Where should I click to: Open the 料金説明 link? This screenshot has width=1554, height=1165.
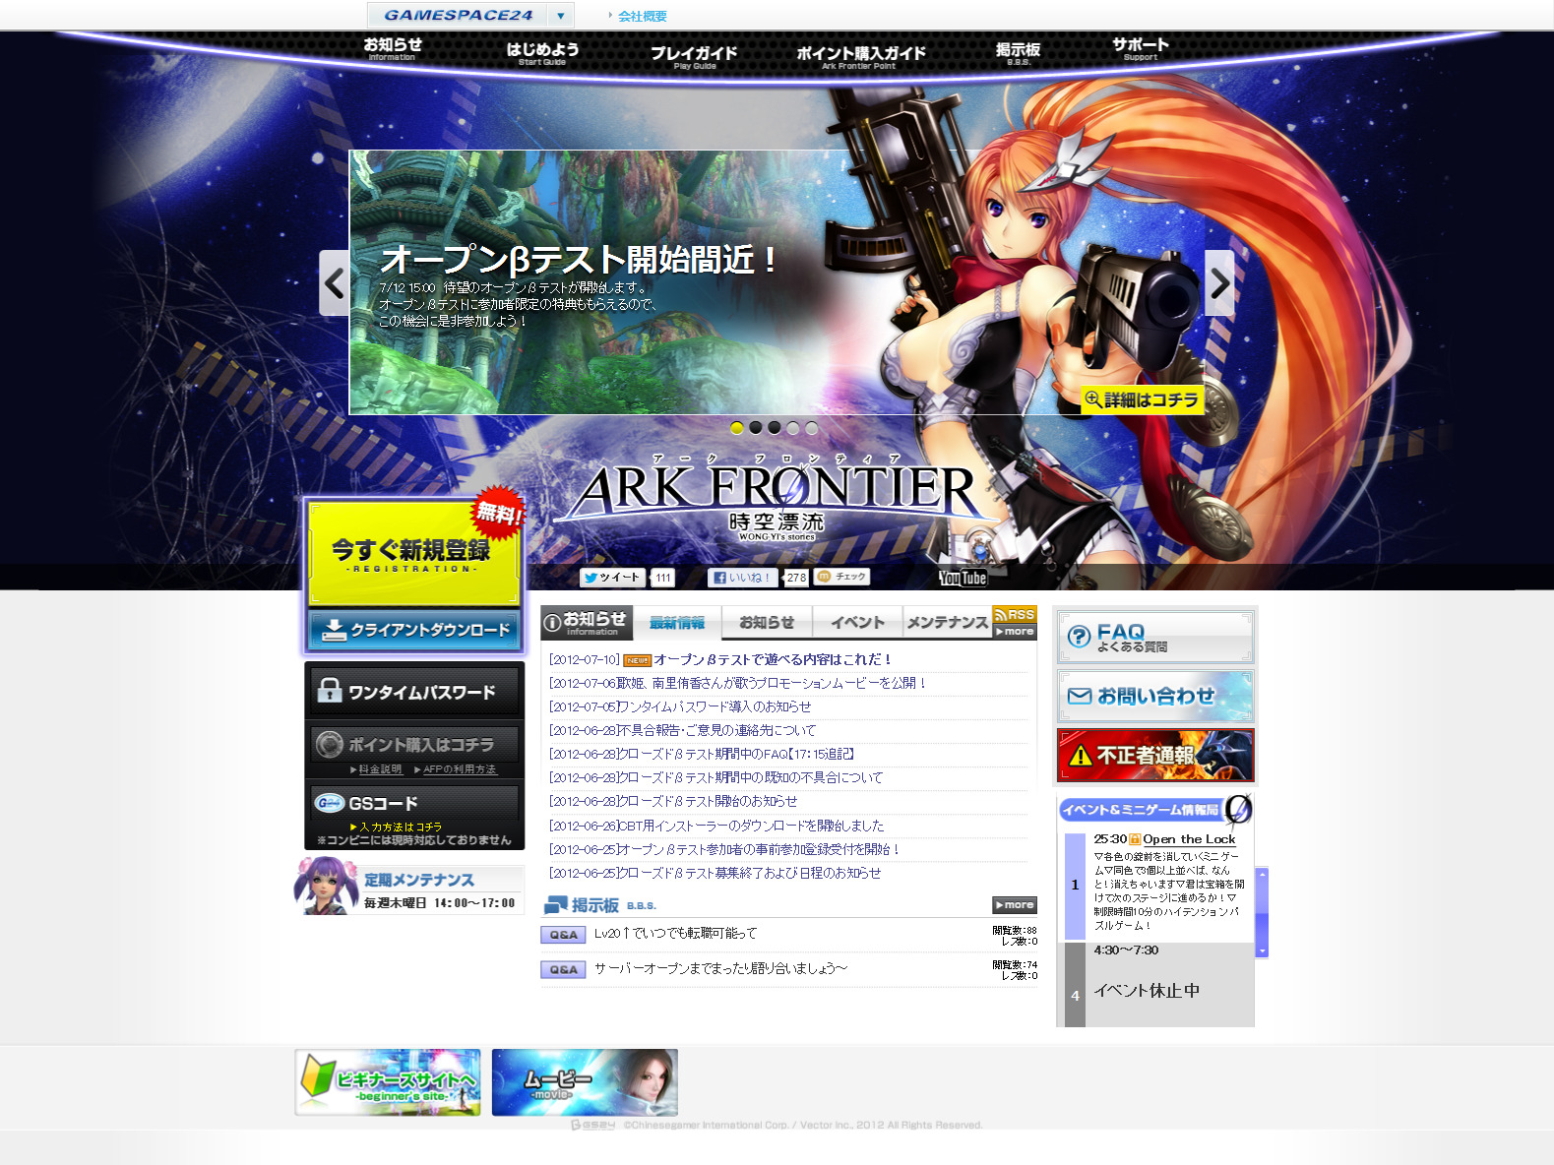tap(380, 769)
